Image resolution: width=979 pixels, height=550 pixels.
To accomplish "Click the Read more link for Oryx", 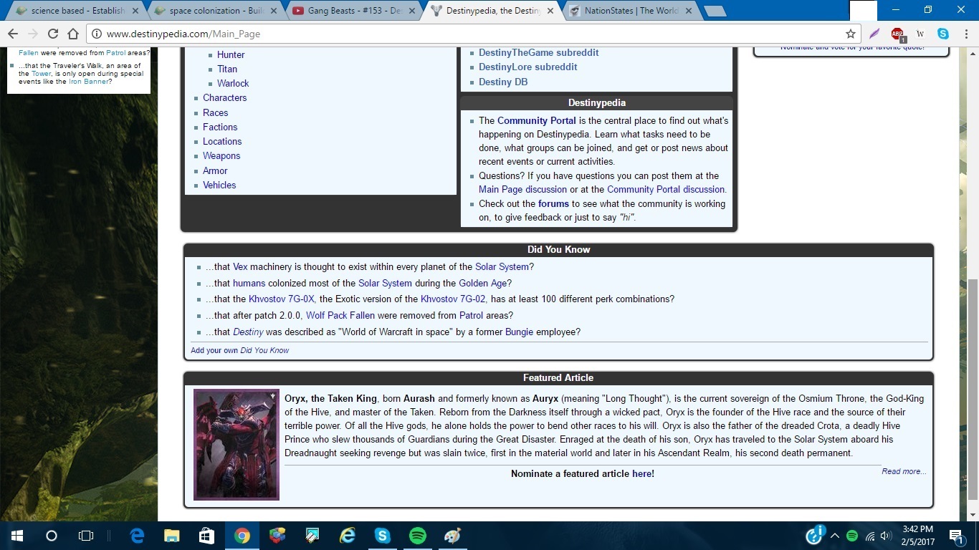I will [x=904, y=471].
